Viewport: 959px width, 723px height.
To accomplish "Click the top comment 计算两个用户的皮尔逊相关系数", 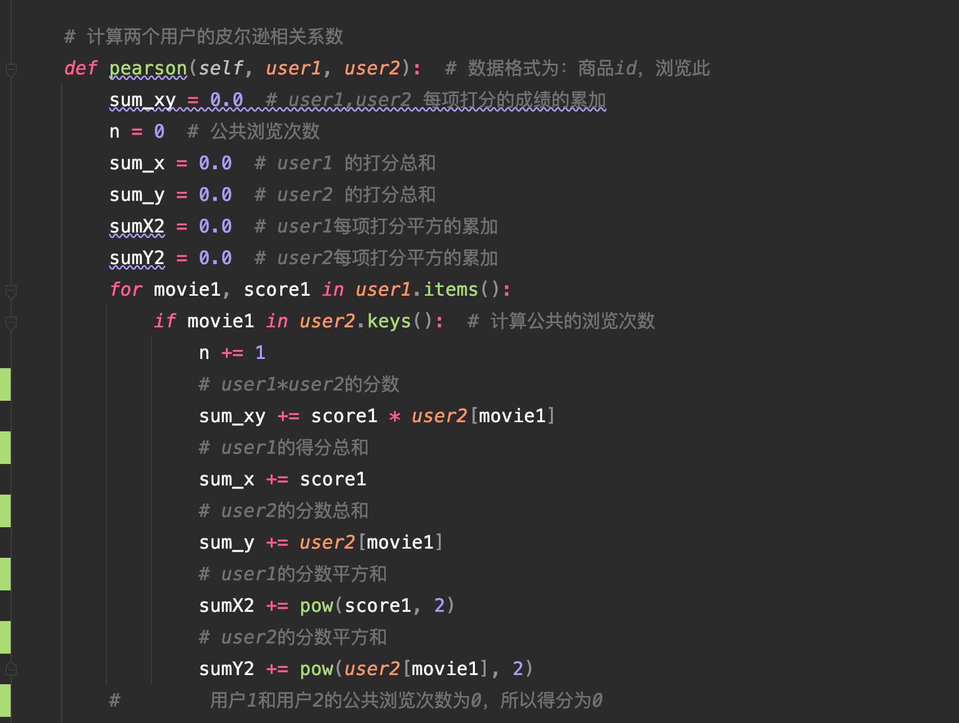I will point(204,37).
